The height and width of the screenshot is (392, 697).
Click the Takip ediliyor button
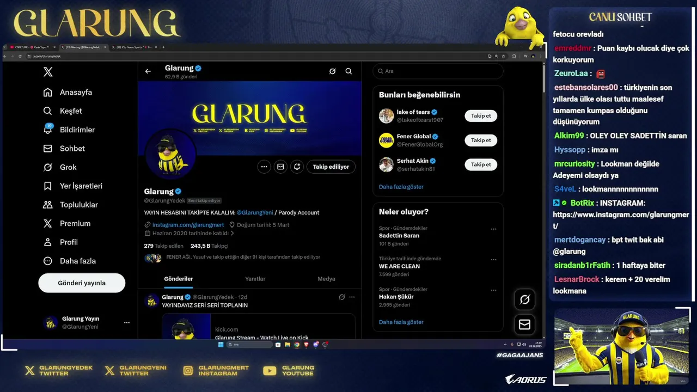(331, 167)
